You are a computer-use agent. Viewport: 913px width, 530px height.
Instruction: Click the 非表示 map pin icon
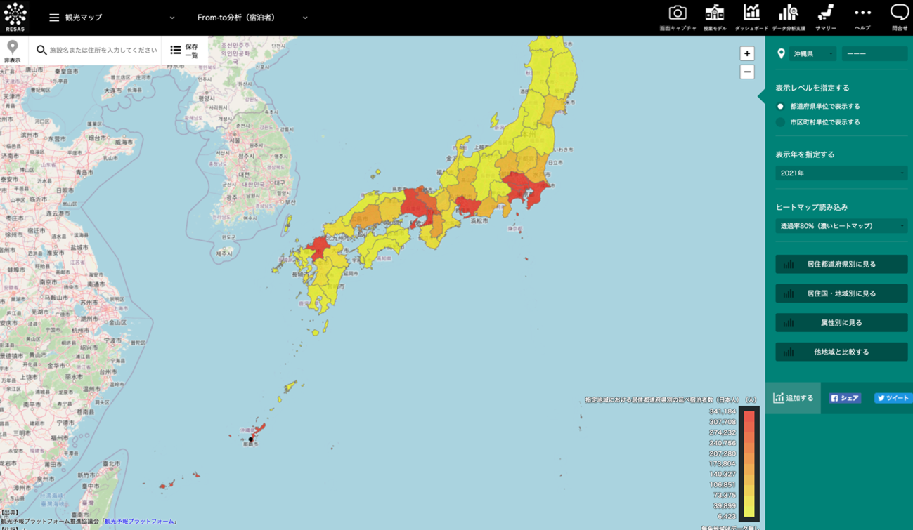pos(13,51)
